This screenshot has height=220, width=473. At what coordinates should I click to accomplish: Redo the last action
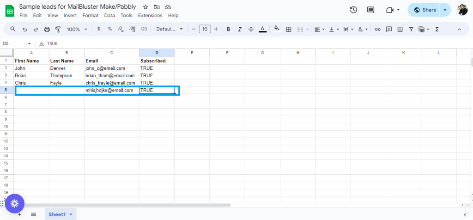[x=36, y=29]
